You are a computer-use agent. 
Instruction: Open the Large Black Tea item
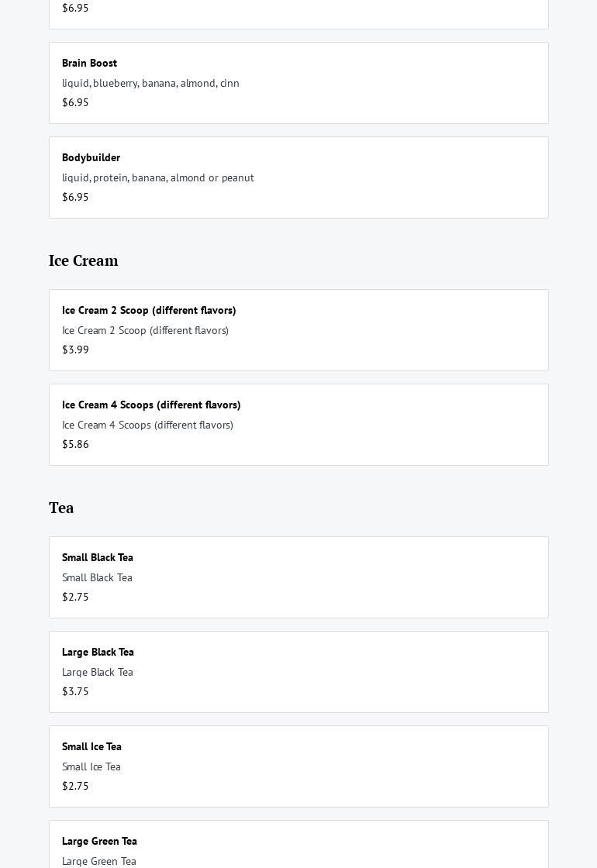pos(98,652)
